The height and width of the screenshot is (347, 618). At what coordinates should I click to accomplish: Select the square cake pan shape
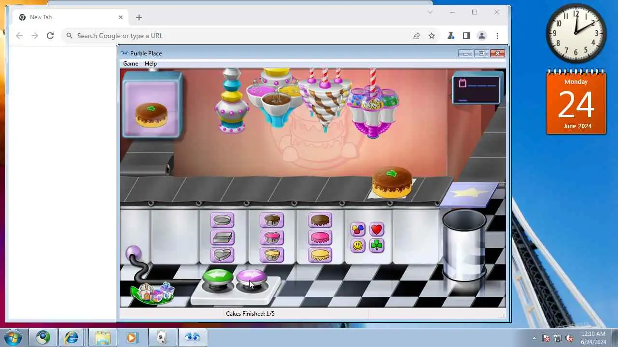[x=222, y=238]
